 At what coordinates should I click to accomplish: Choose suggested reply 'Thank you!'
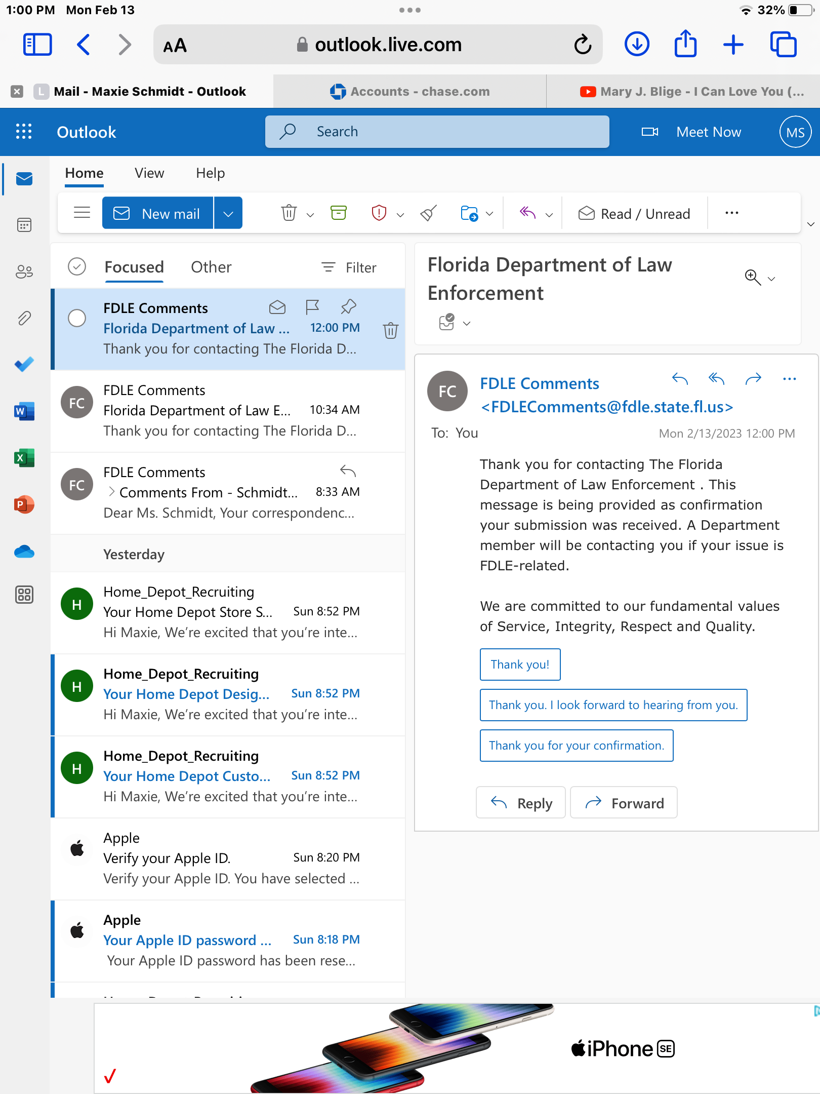[520, 665]
